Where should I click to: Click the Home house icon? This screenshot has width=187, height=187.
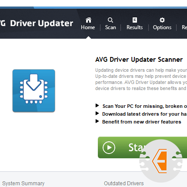(x=88, y=20)
